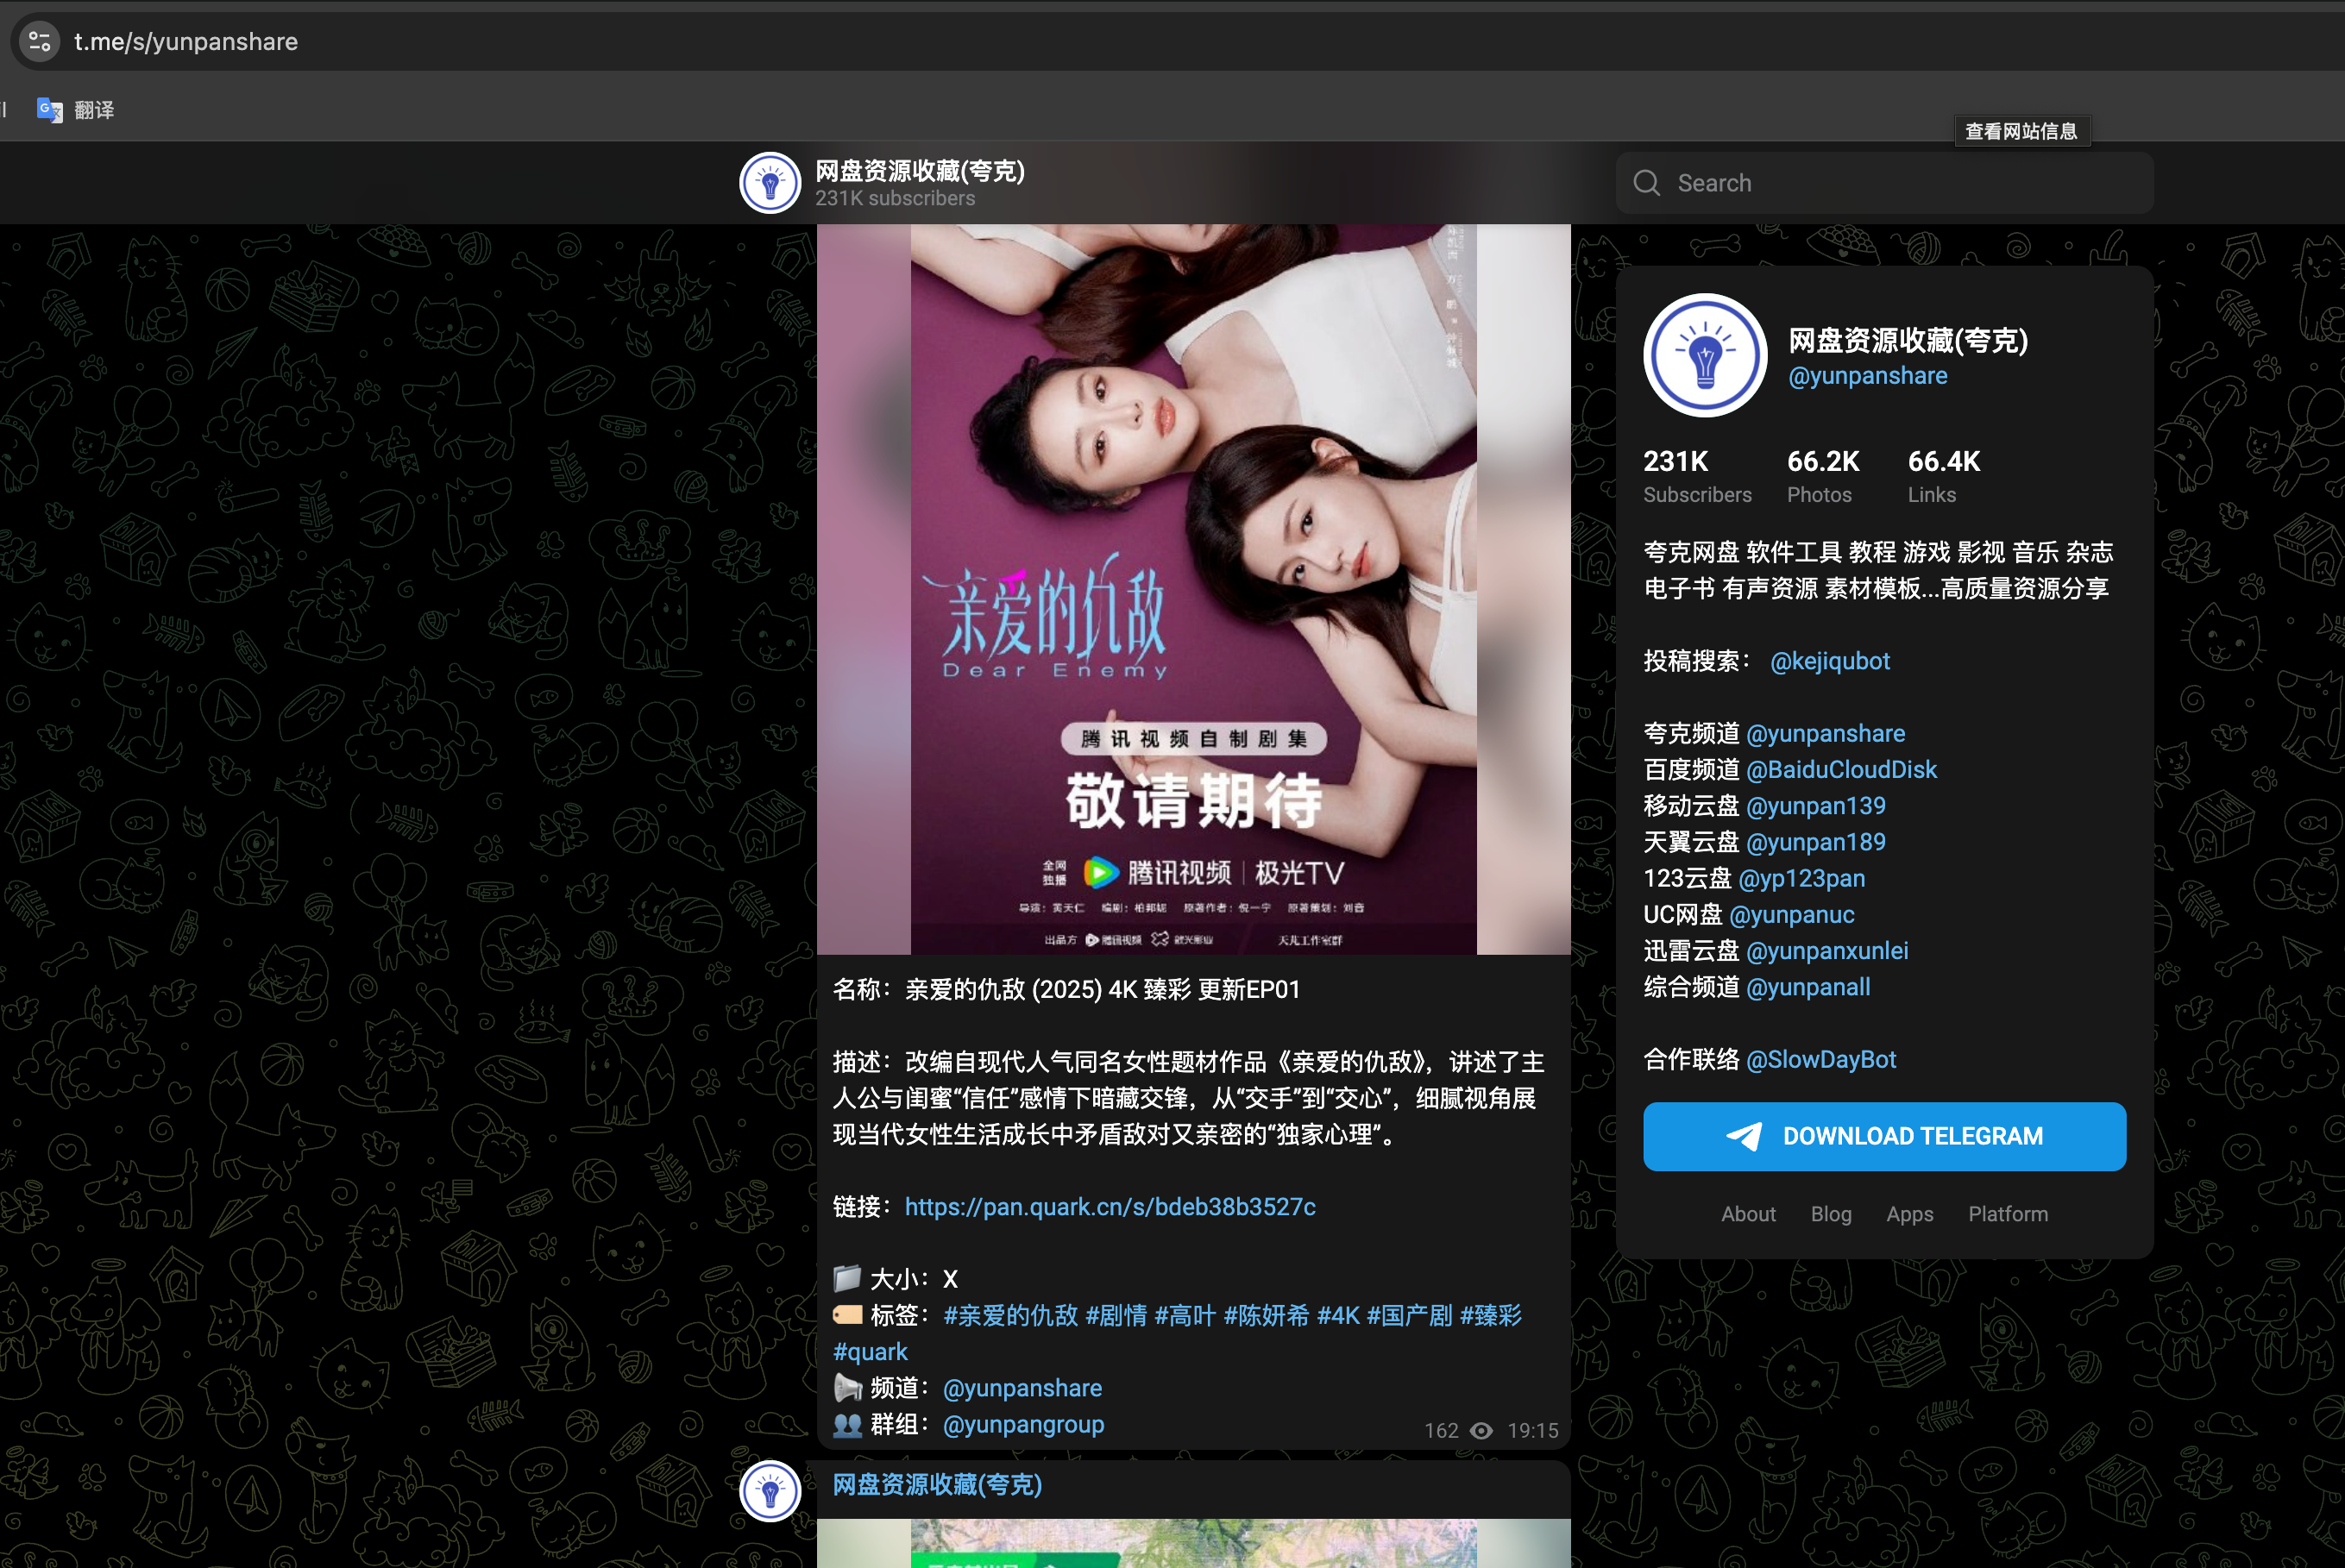Screen dimensions: 2345x1568
Task: Select the #4K hashtag
Action: click(1337, 1315)
